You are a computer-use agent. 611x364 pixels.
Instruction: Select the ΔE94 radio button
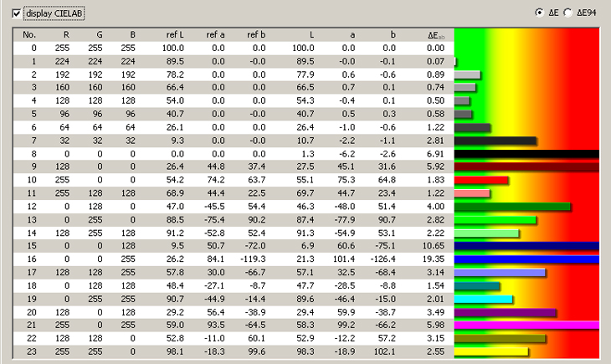569,13
